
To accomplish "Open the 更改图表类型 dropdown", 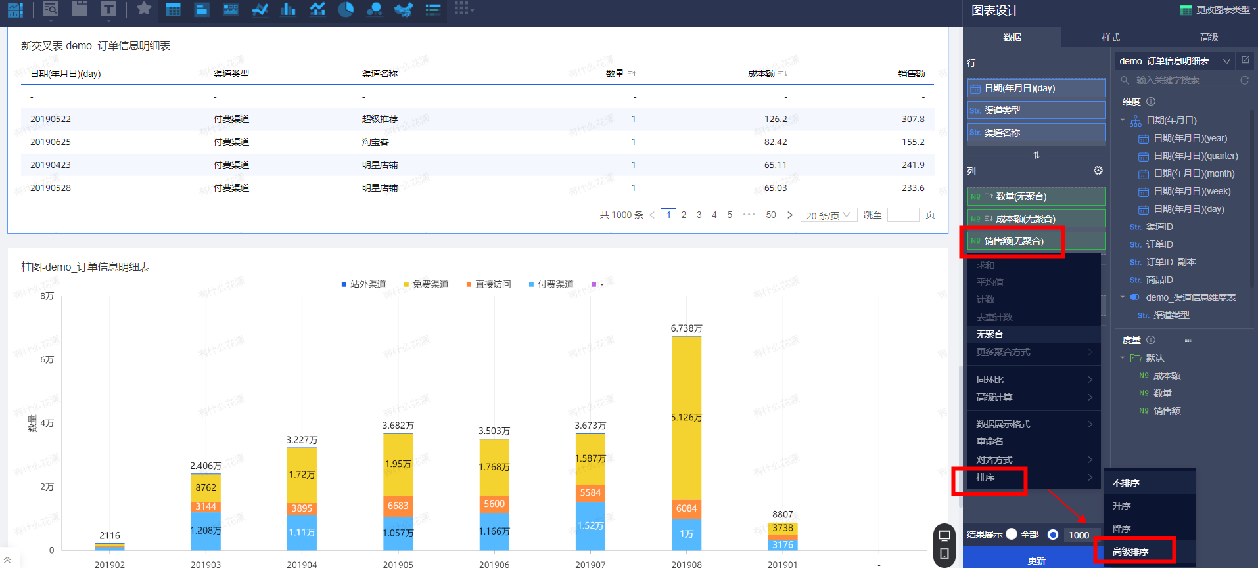I will (1215, 10).
